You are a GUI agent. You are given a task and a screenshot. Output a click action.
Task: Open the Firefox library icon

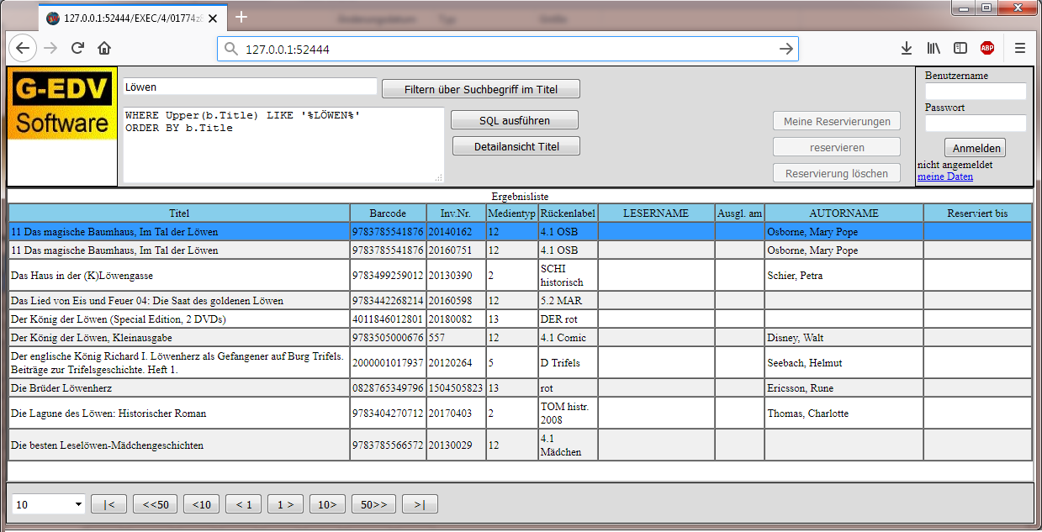[934, 49]
